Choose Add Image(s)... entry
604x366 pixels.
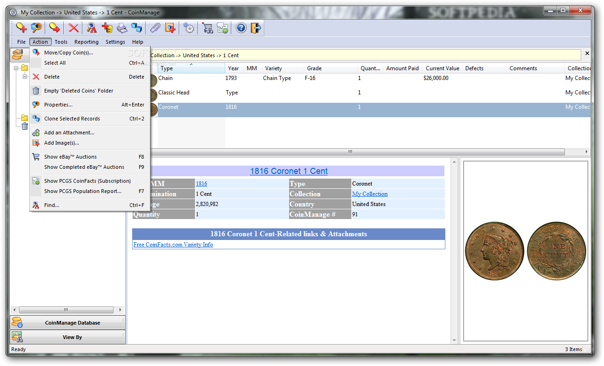pos(90,143)
